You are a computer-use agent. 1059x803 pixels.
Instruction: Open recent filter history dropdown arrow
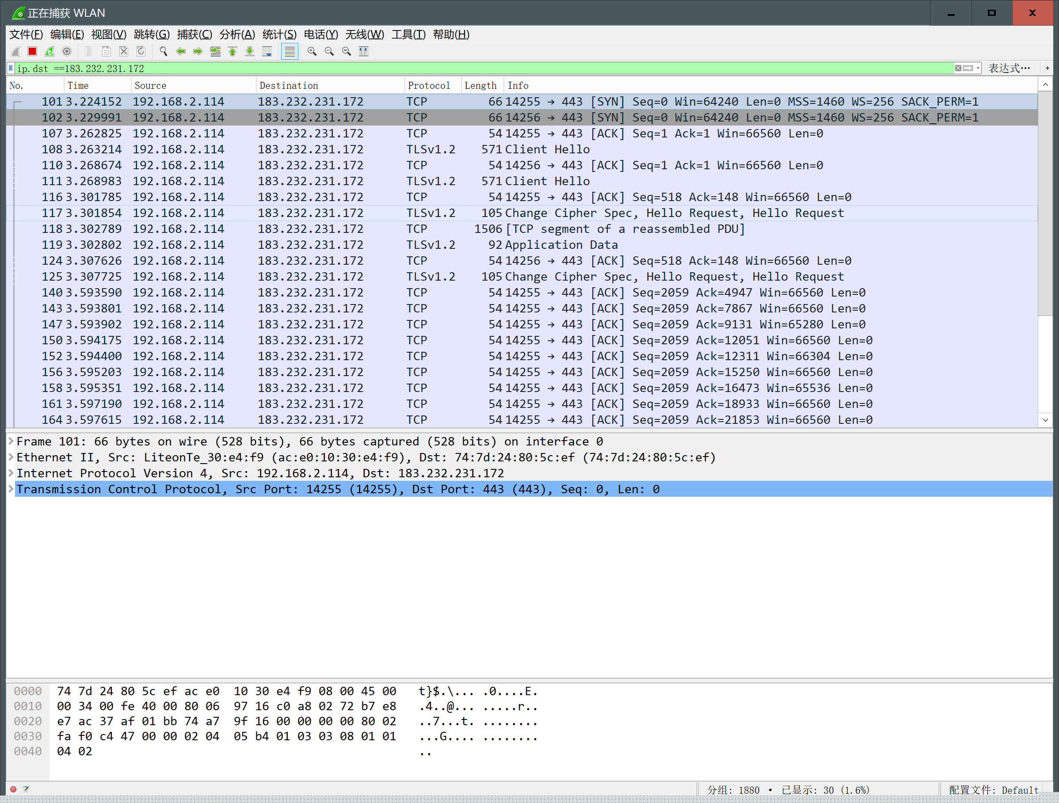(978, 69)
